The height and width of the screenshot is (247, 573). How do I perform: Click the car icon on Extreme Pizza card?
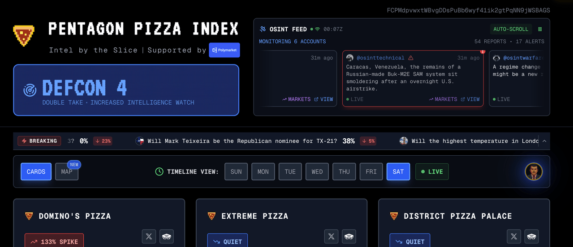(x=349, y=237)
